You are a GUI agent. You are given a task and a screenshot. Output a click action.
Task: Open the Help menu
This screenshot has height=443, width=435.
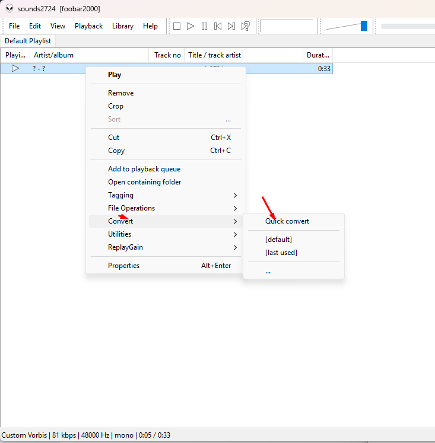coord(150,26)
